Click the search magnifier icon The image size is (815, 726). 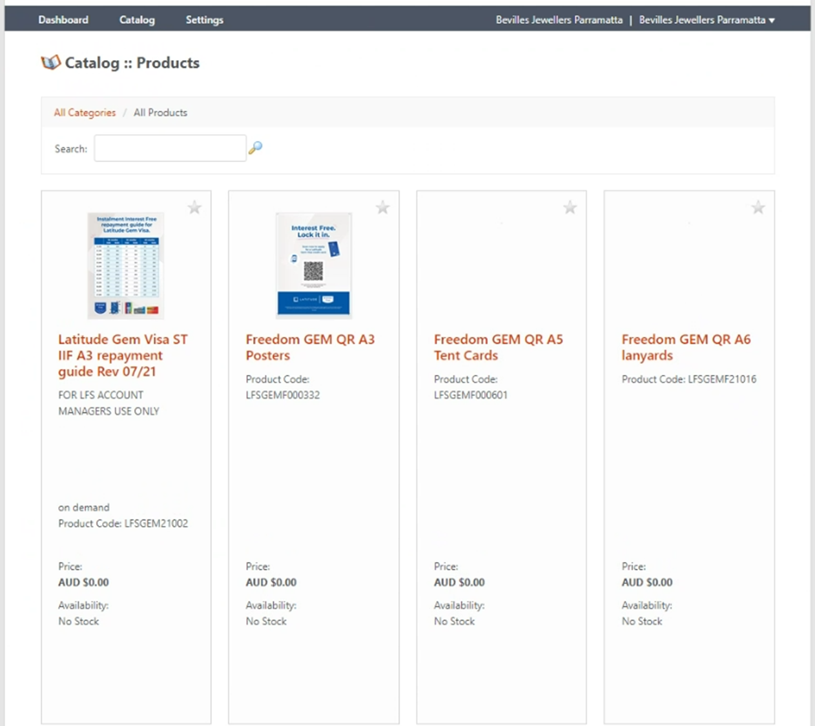pyautogui.click(x=255, y=148)
